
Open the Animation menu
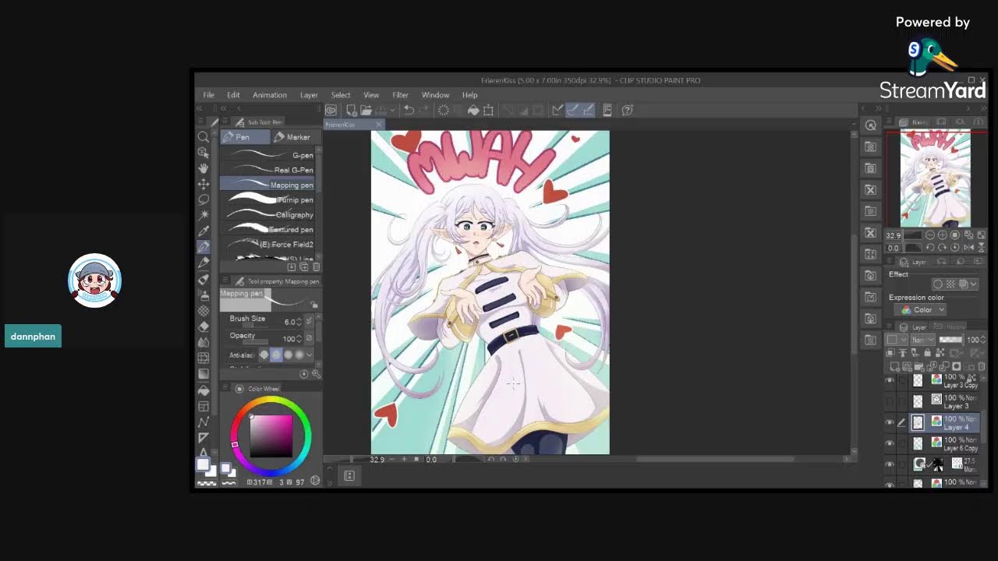click(270, 95)
